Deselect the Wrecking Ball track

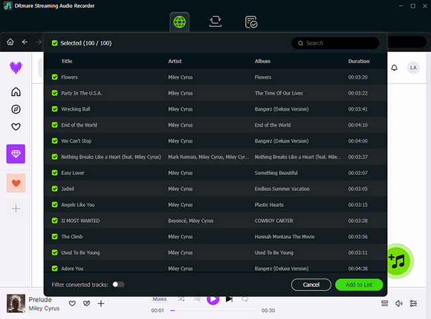click(54, 109)
